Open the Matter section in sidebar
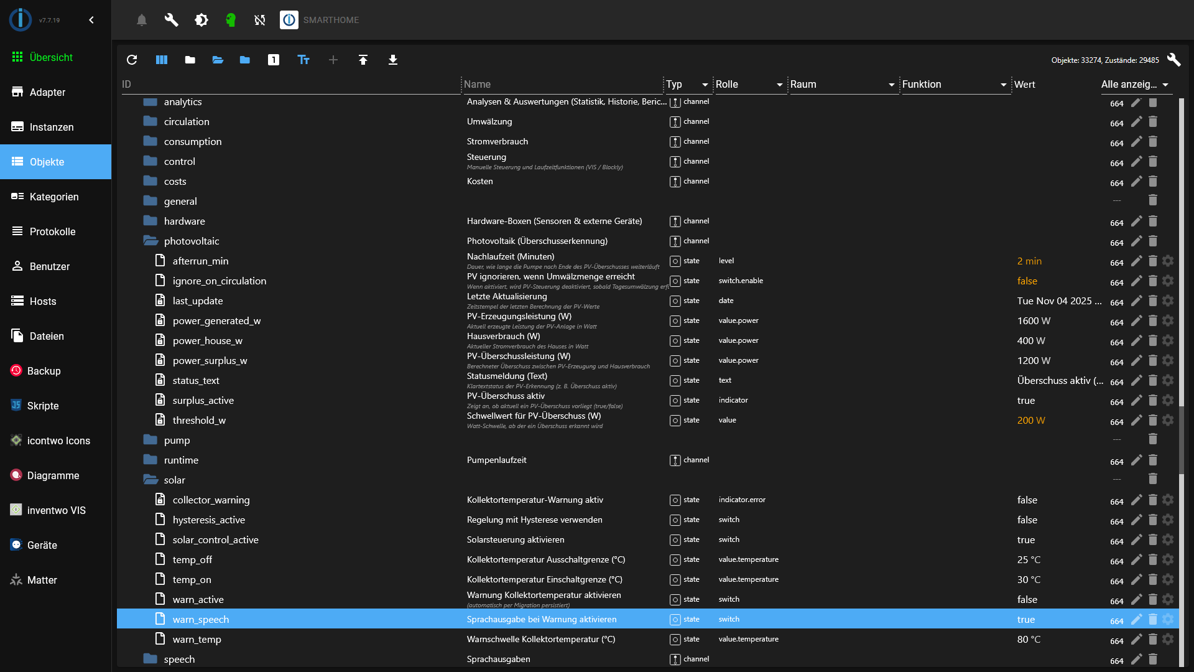The image size is (1194, 672). coord(42,580)
